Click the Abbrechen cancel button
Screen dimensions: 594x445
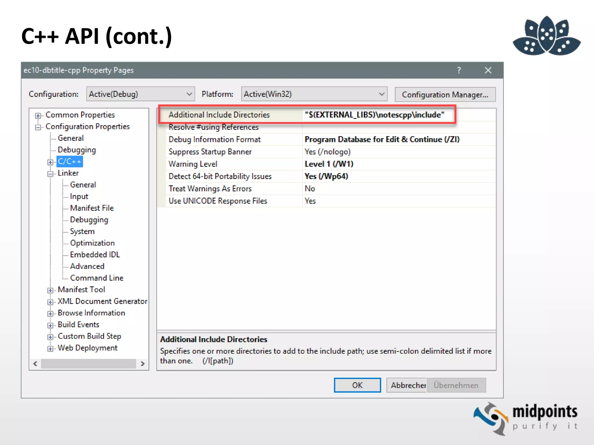pos(407,385)
